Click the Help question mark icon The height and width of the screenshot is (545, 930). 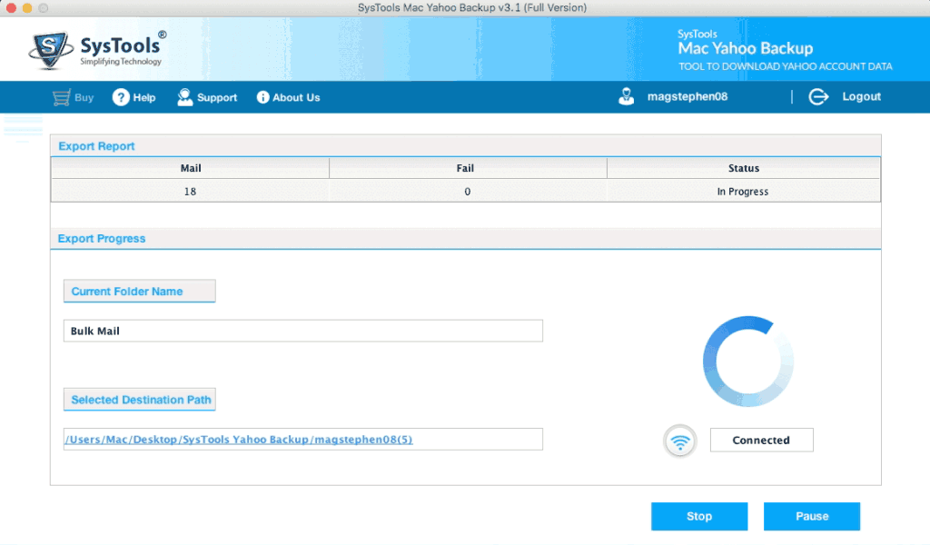click(x=121, y=97)
